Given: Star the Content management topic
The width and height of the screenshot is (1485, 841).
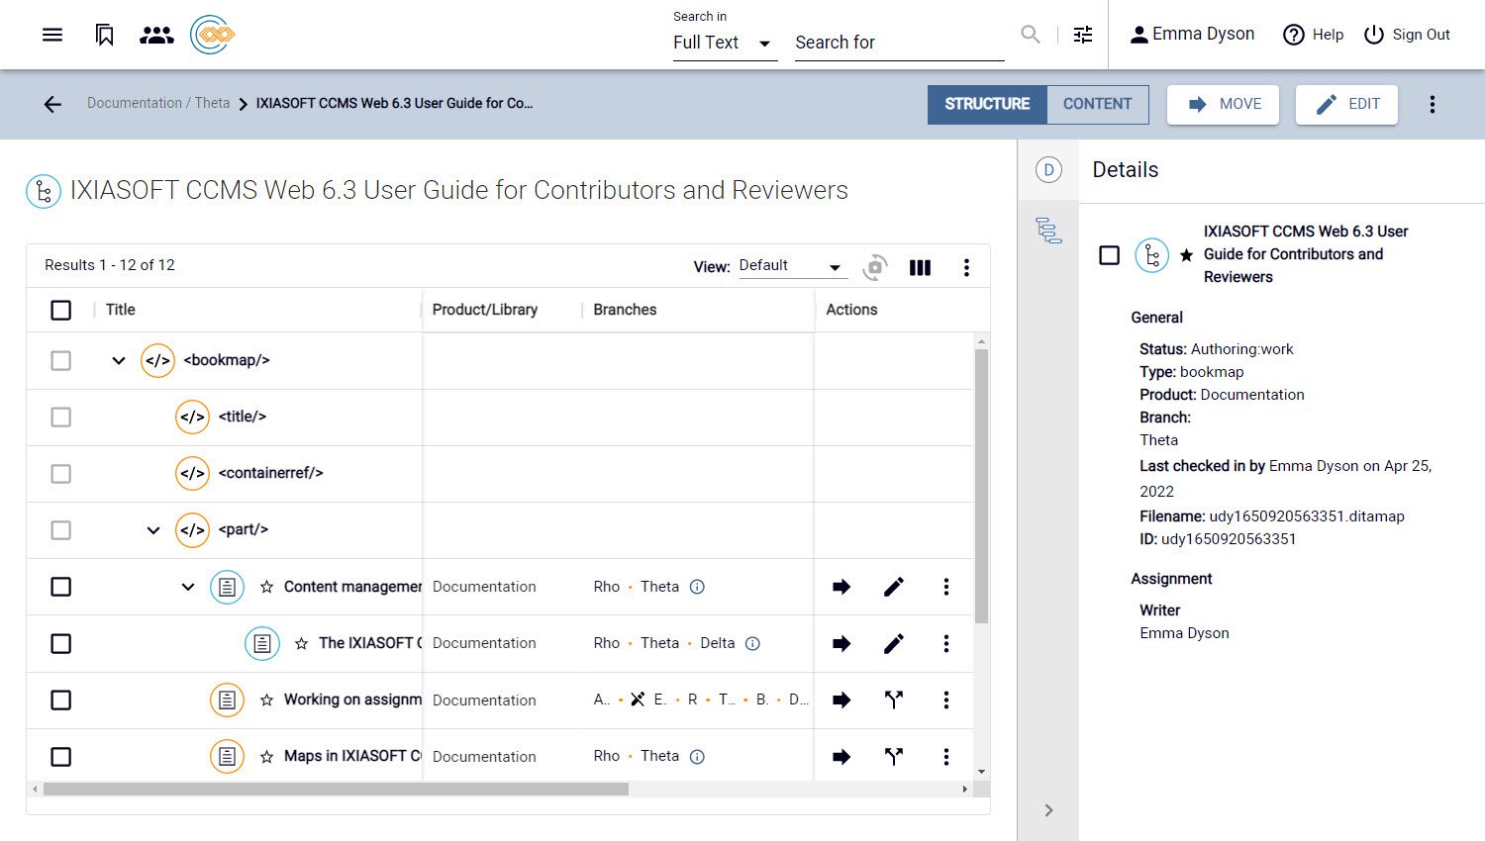Looking at the screenshot, I should tap(266, 587).
